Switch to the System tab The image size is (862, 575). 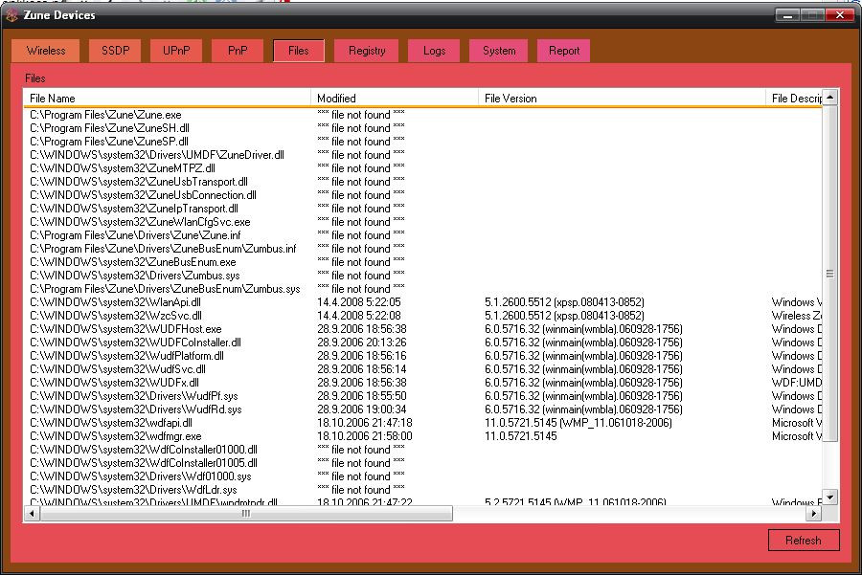click(x=499, y=51)
